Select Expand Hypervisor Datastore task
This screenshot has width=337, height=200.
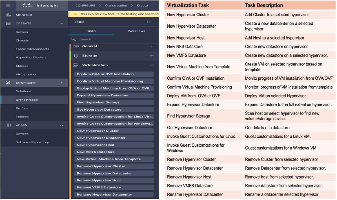(x=114, y=96)
